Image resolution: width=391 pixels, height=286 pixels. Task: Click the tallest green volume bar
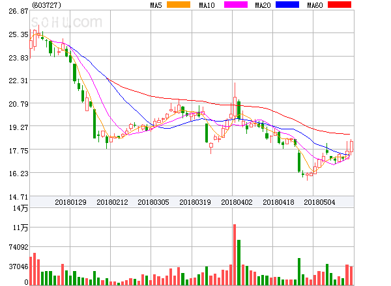(x=239, y=263)
